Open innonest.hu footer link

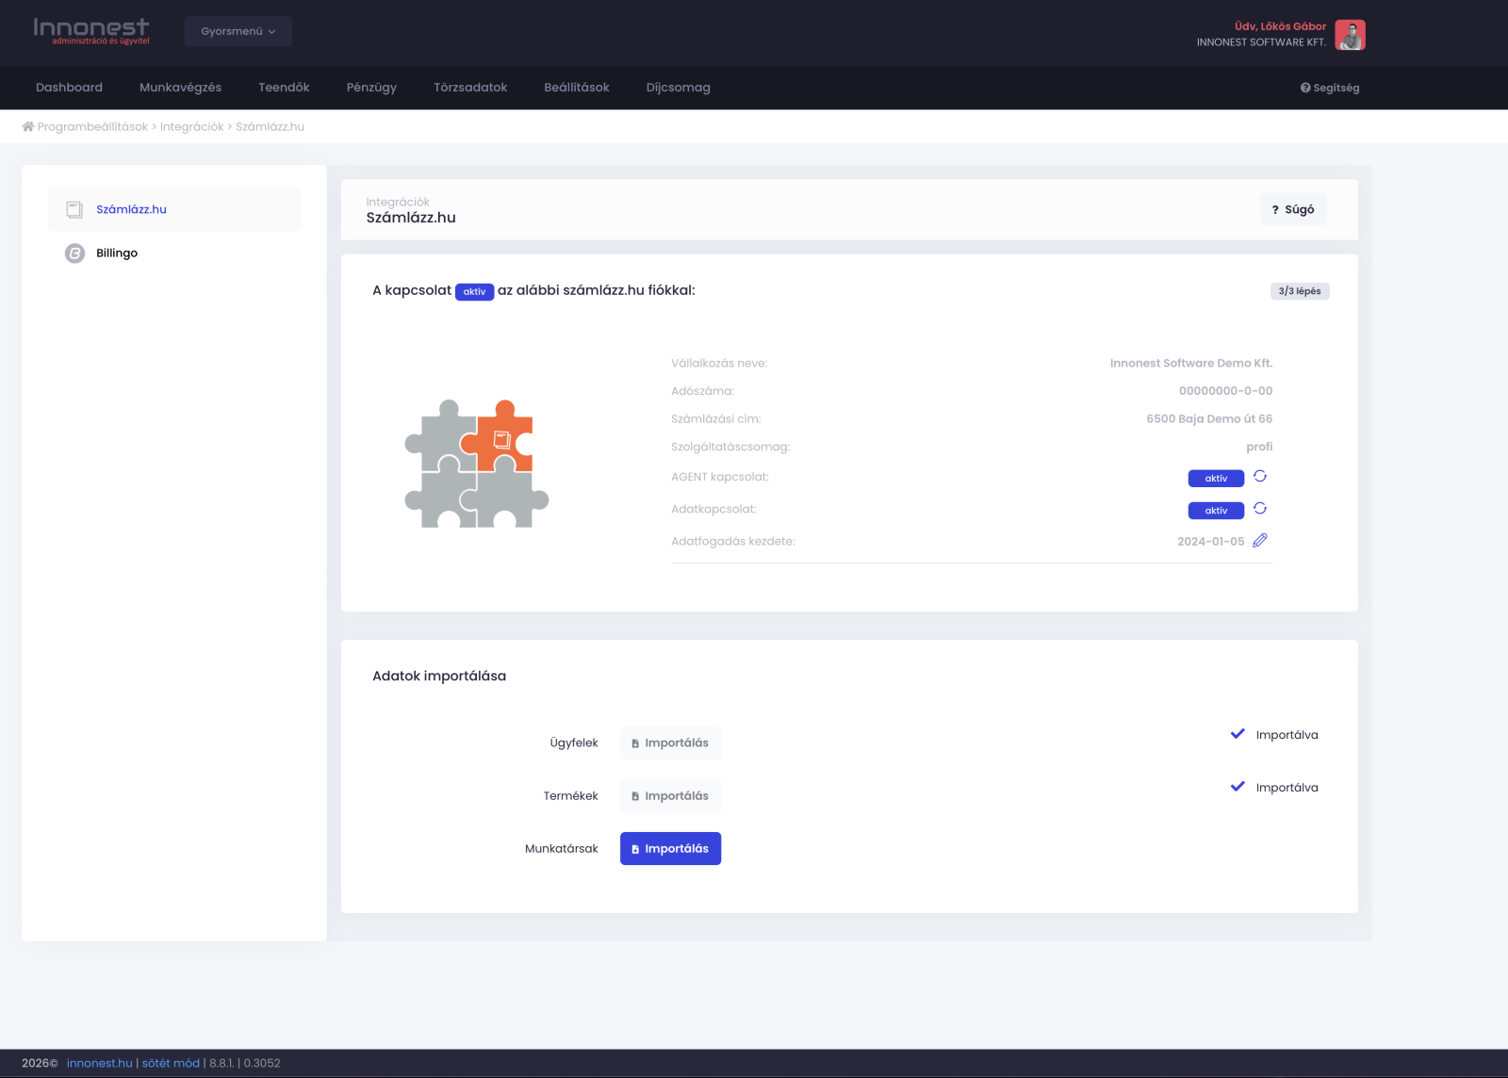point(99,1063)
